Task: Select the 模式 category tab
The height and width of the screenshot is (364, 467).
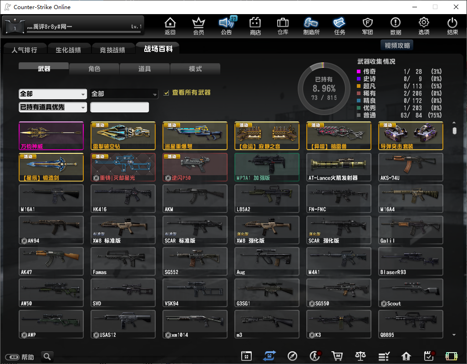Action: pyautogui.click(x=195, y=69)
